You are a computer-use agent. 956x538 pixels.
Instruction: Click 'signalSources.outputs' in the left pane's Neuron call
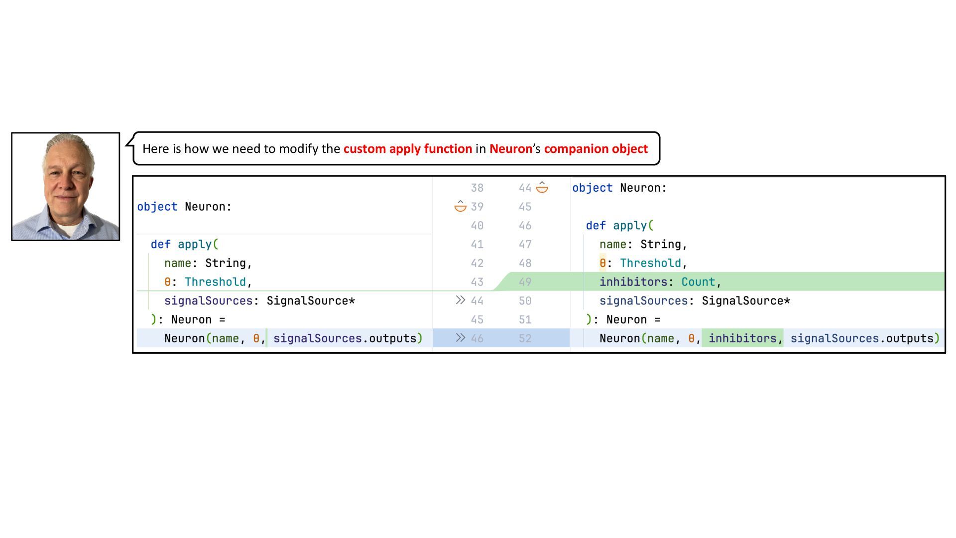click(344, 338)
